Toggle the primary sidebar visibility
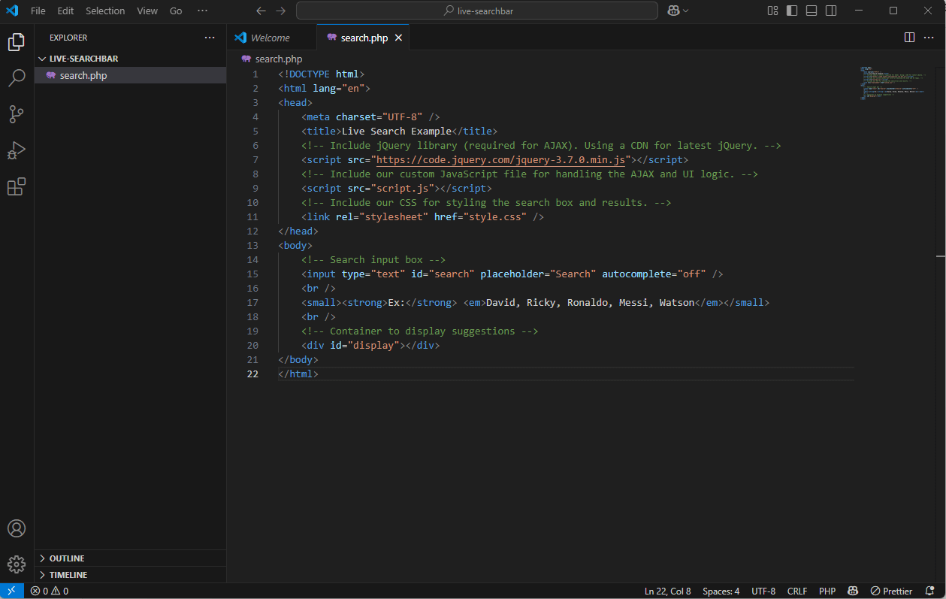Viewport: 946px width, 599px height. (791, 11)
